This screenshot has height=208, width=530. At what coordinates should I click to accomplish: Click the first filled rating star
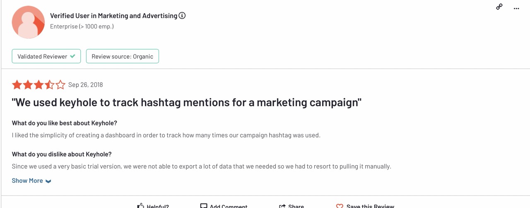click(17, 85)
